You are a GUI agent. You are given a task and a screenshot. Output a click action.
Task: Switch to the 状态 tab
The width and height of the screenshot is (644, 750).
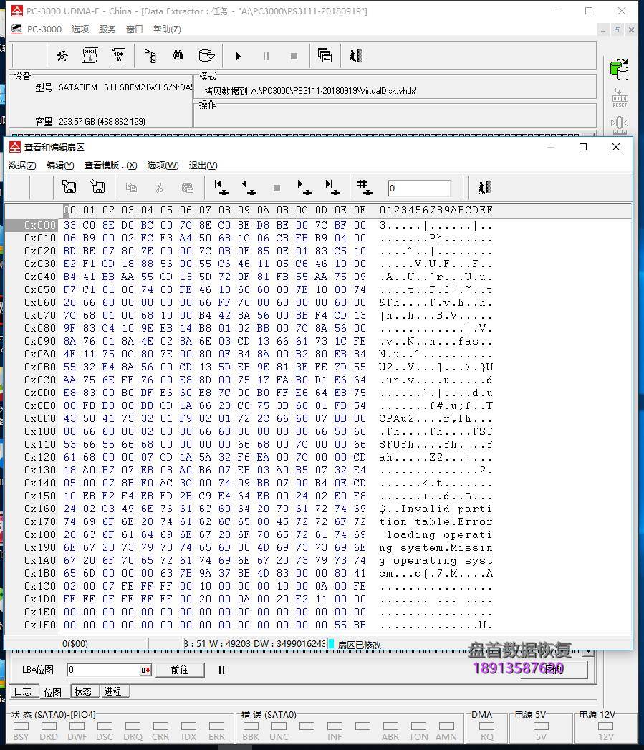84,691
